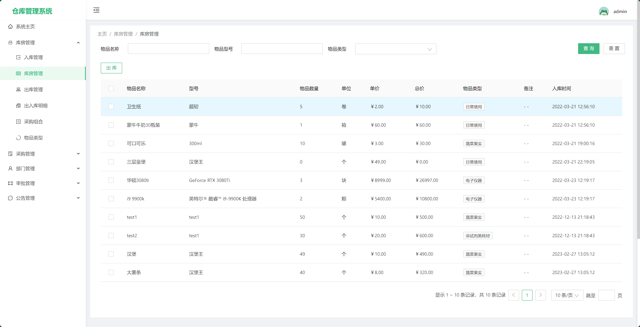Screen dimensions: 640x327
Task: Click the 部门管理 user icon
Action: click(x=10, y=169)
